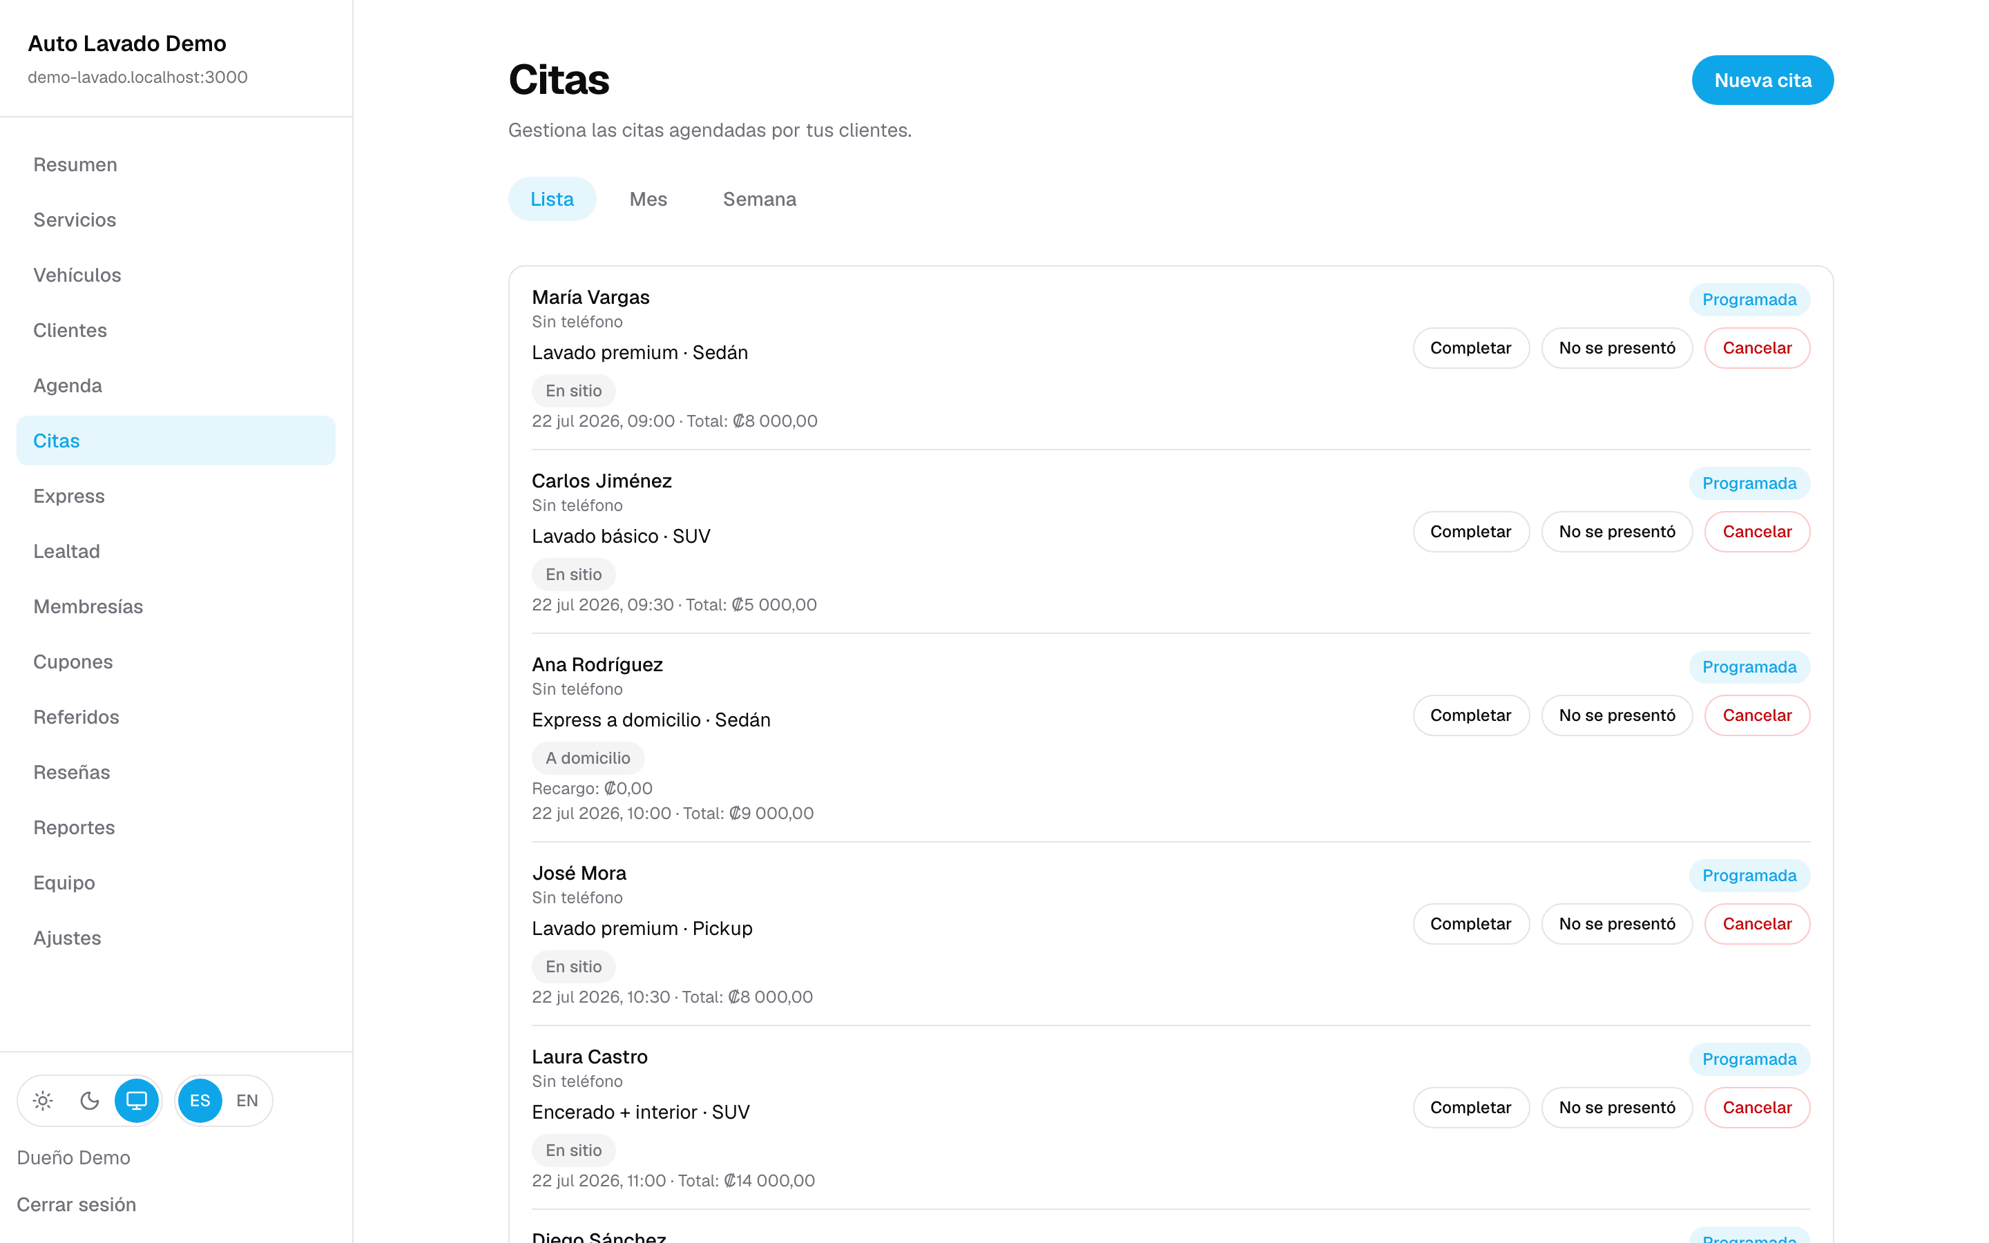This screenshot has height=1243, width=1989.
Task: Complete José Mora's appointment
Action: [x=1470, y=923]
